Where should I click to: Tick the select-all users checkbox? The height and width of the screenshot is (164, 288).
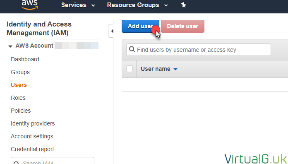(130, 69)
